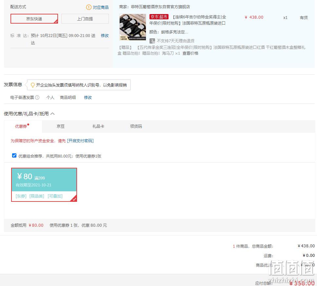Click 查看价格 for the gift item
Viewport: 317px width, 286px height.
point(190,53)
